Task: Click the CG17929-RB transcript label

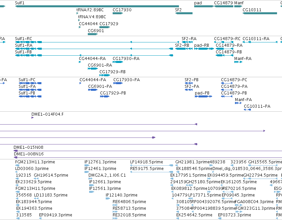Action: (x=113, y=72)
